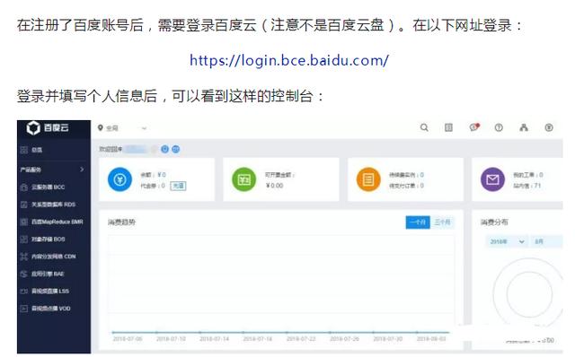Open the login.bce.baidu.com link
The image size is (575, 357).
coord(289,60)
